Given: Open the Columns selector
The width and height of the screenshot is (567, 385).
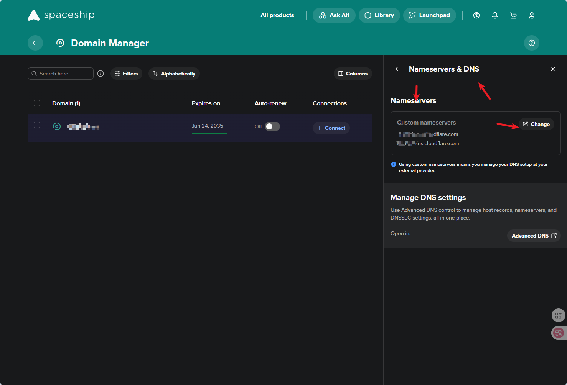Looking at the screenshot, I should pyautogui.click(x=353, y=74).
